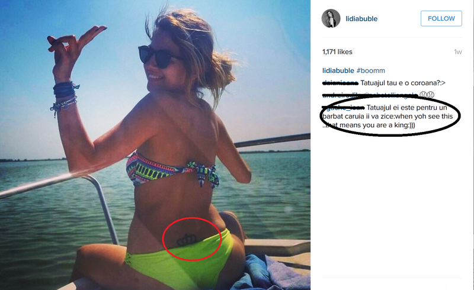Click the woman's sunglasses in the photo

[159, 56]
